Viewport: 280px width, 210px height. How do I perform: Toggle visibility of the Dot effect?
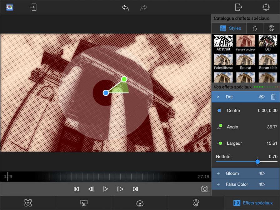tap(262, 97)
